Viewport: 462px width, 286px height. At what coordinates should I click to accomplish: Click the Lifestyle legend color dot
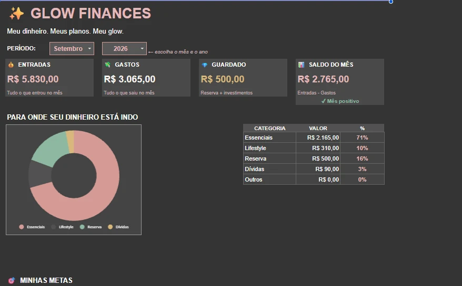pyautogui.click(x=53, y=227)
